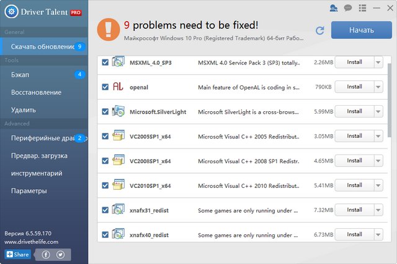
Task: Click the blue Share button
Action: [x=17, y=254]
